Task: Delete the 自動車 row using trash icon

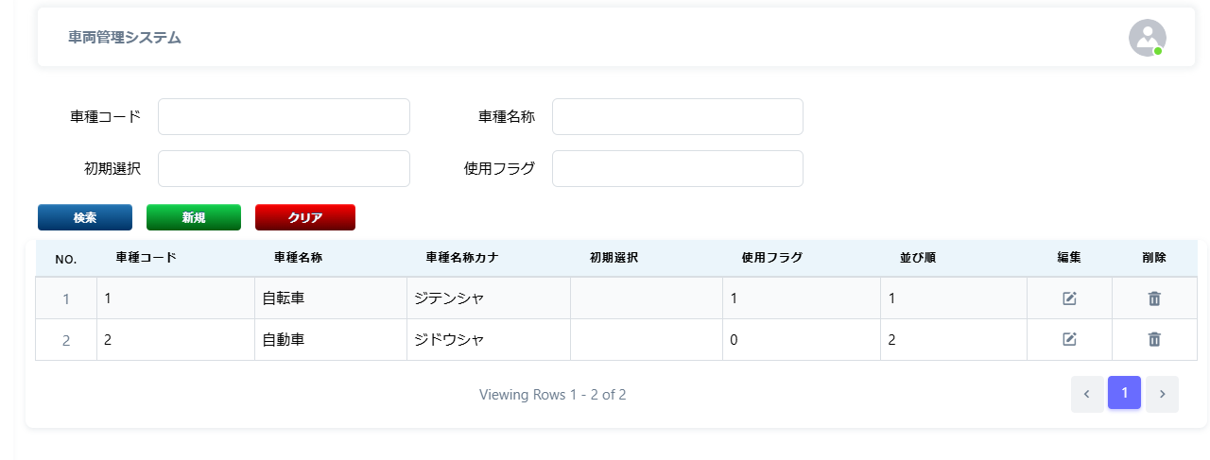Action: (x=1154, y=339)
